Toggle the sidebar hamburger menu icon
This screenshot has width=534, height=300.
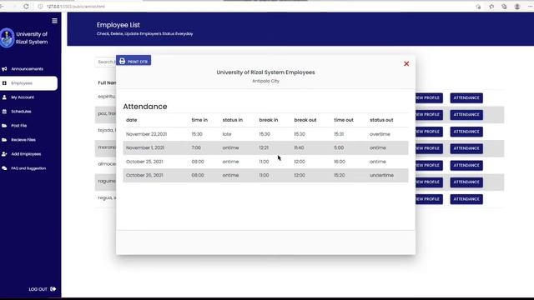click(54, 21)
